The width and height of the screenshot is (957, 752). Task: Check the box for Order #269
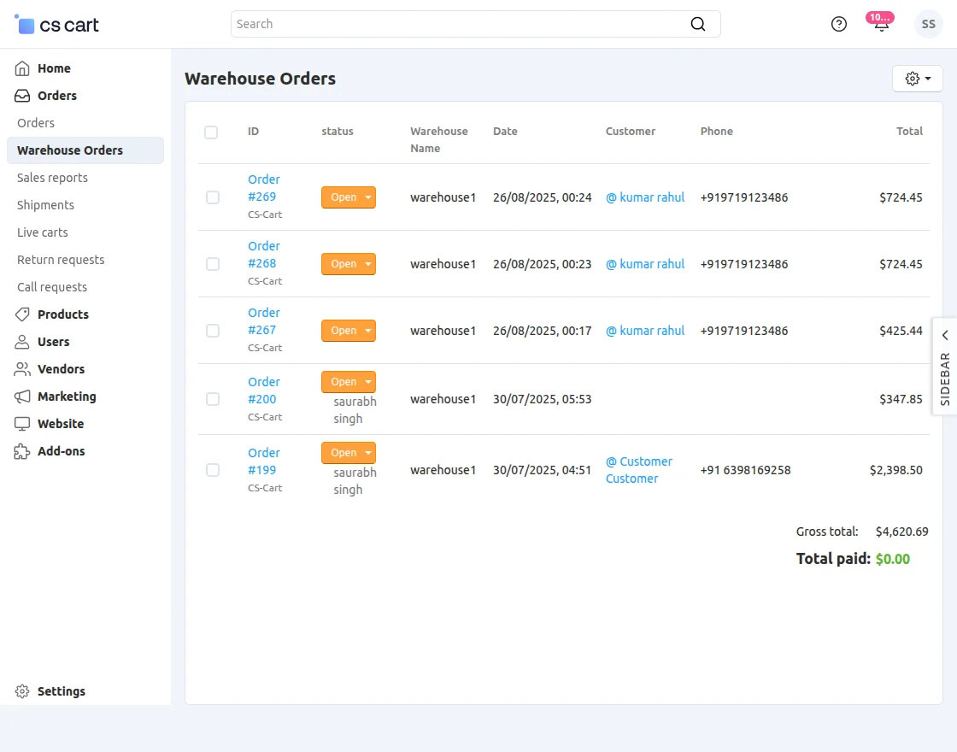pyautogui.click(x=213, y=197)
